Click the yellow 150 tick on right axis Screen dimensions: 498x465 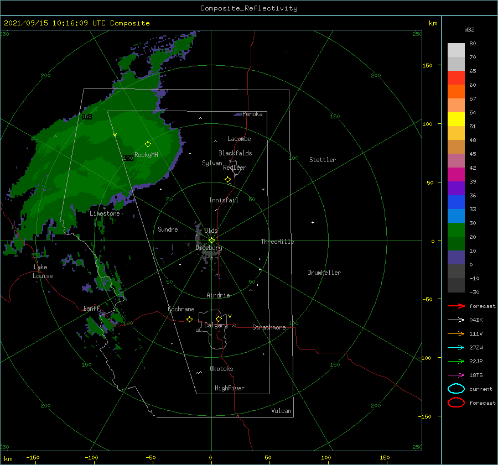(x=427, y=65)
